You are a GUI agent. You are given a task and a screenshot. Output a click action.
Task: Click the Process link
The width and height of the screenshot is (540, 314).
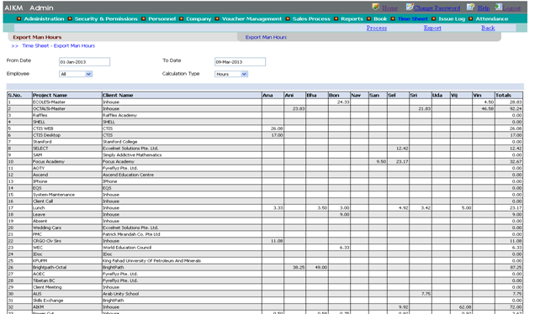pos(377,28)
